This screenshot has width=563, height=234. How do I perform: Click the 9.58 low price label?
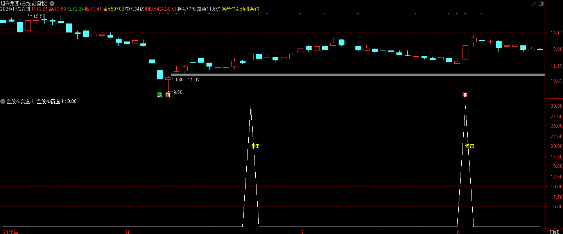178,92
